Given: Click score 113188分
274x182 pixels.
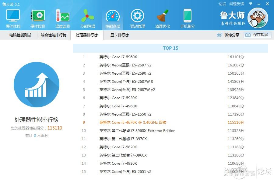Looking at the screenshot, I should (236, 147).
